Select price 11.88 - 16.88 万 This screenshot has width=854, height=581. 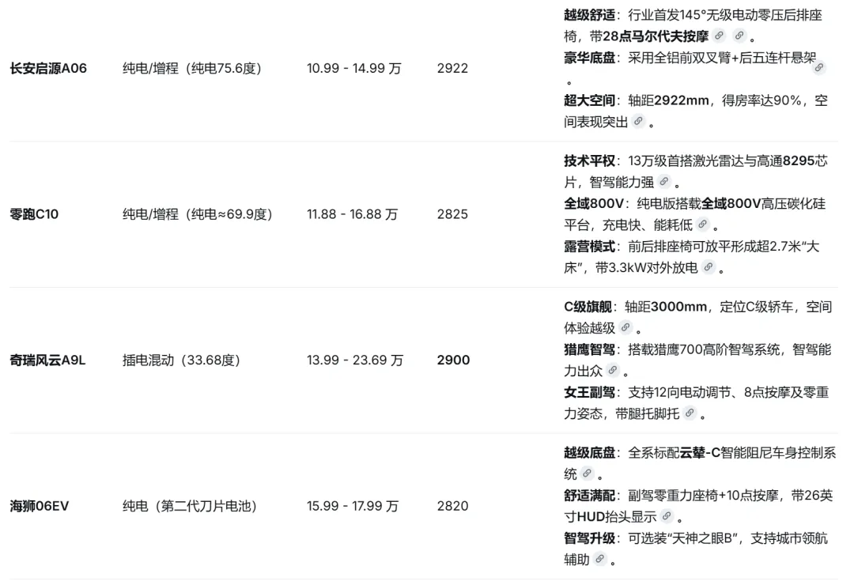(353, 214)
